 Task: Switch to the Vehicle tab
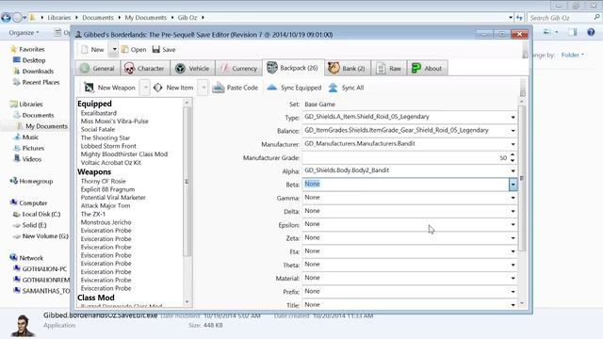point(192,68)
